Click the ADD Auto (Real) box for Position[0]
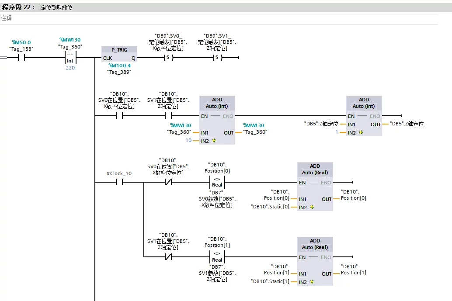Viewport: 452px width, 301px height. pos(315,187)
